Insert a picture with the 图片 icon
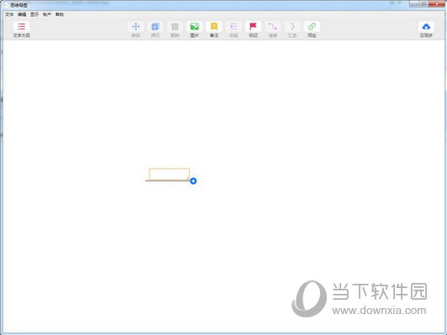 point(194,27)
